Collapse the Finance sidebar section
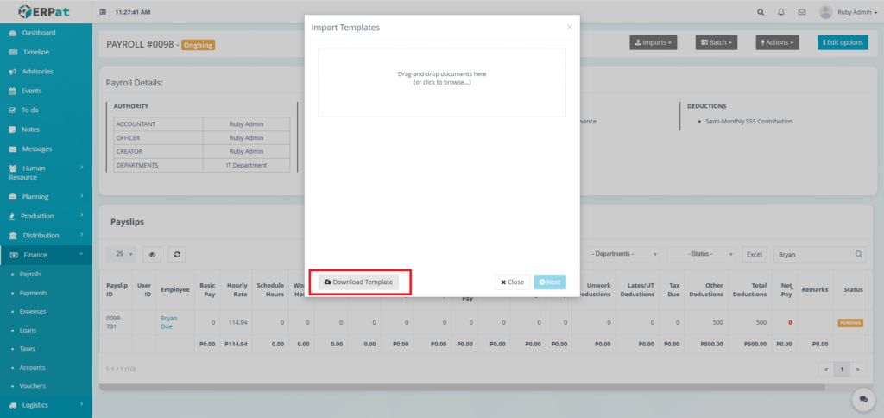Image resolution: width=884 pixels, height=418 pixels. click(46, 255)
